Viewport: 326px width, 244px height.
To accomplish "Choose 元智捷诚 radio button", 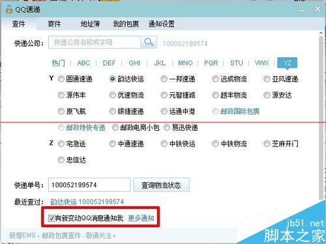I will tap(164, 95).
